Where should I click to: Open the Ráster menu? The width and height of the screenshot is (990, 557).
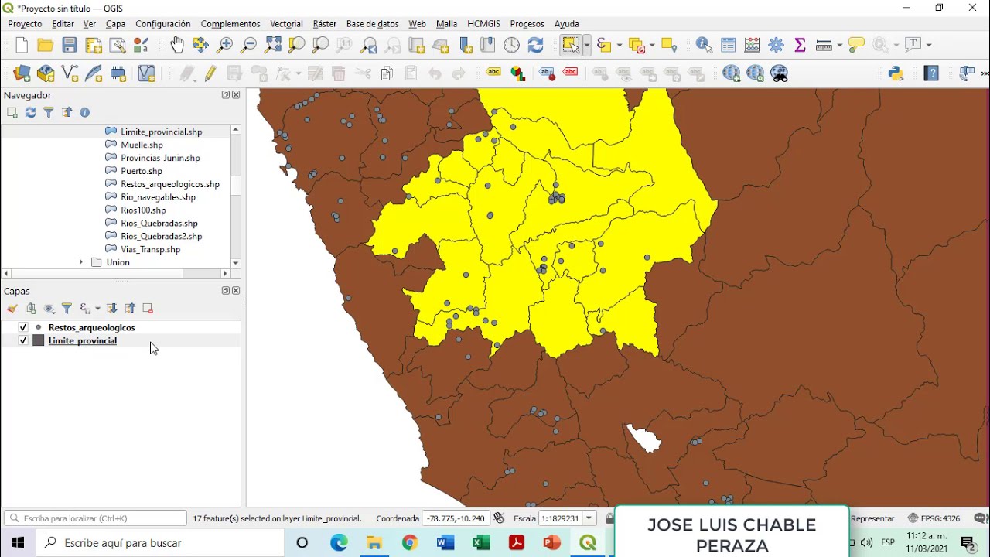click(325, 24)
